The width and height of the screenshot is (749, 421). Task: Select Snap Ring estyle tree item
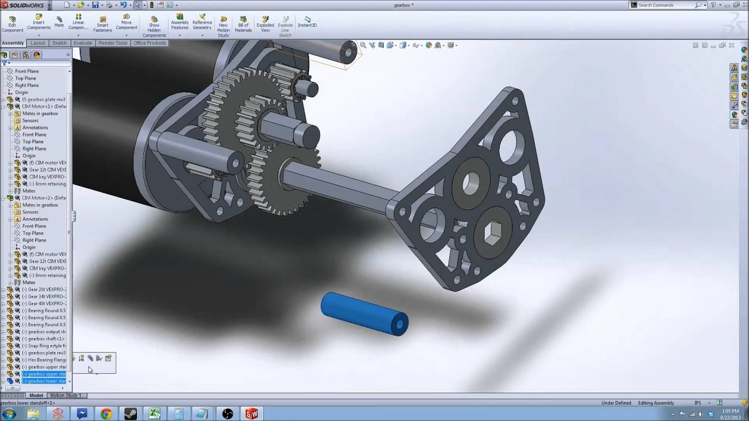(47, 346)
